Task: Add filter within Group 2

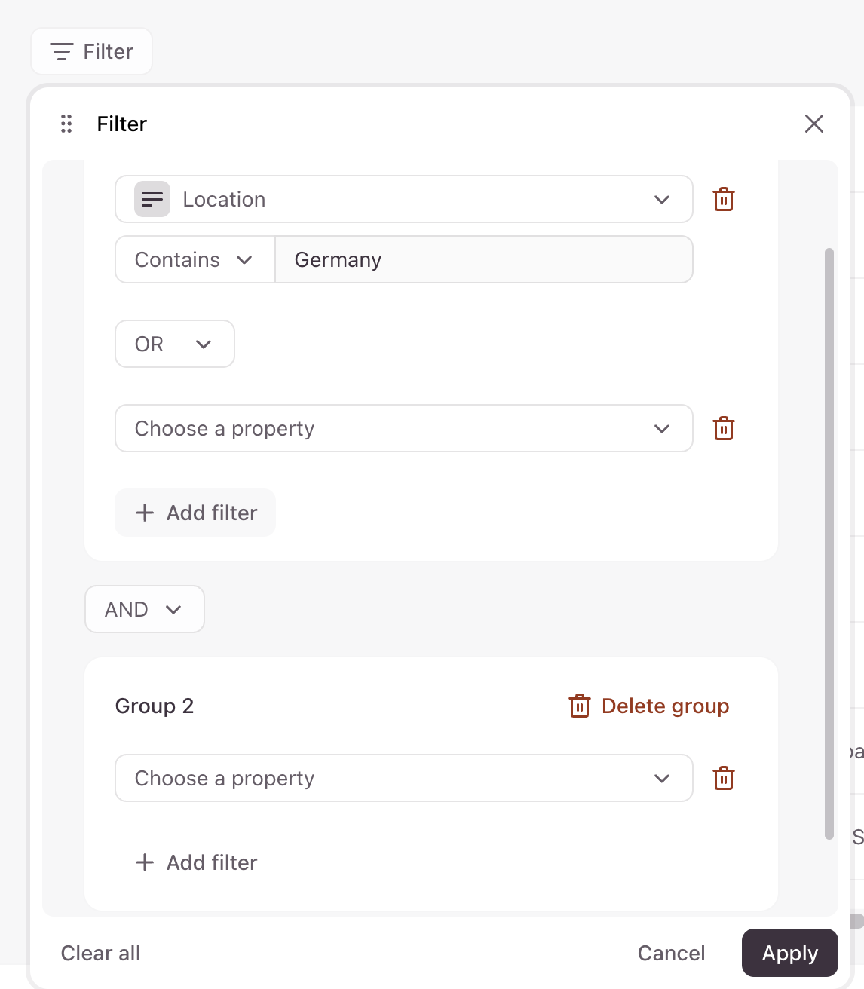Action: click(195, 863)
